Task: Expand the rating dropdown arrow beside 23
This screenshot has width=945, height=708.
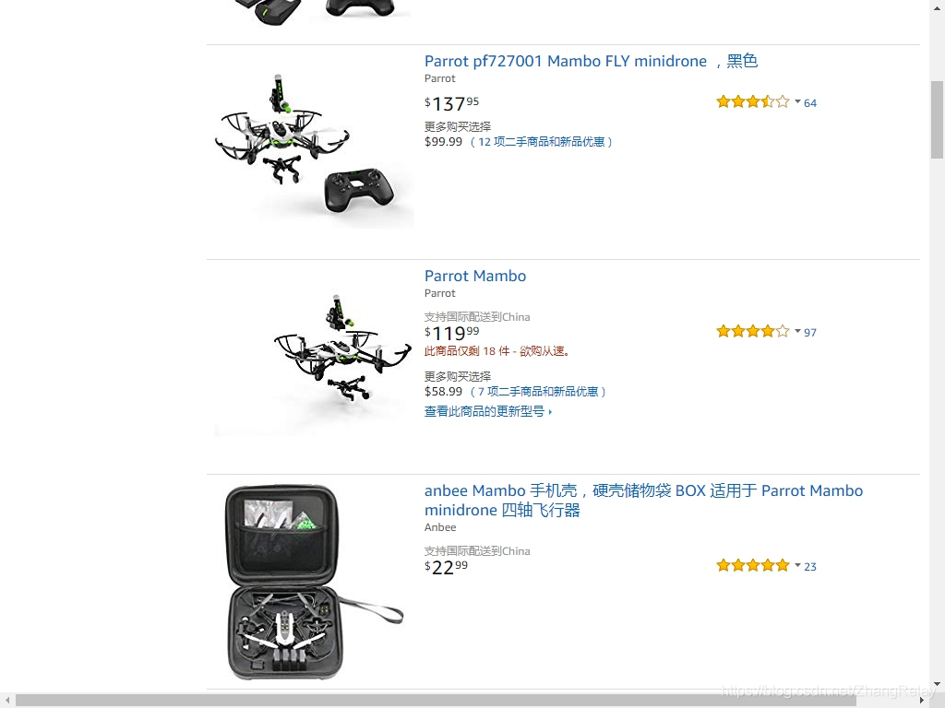Action: (797, 565)
